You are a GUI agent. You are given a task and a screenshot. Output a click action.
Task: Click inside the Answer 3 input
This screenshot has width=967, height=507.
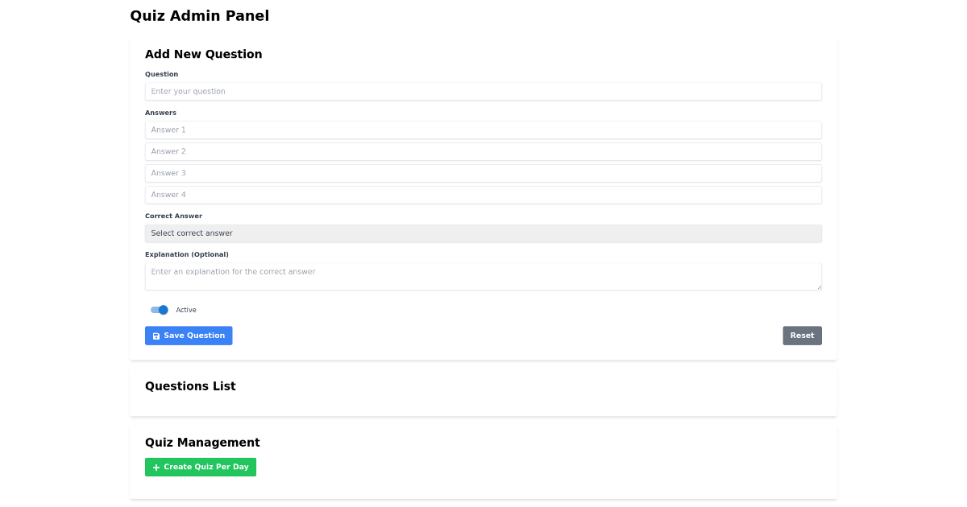tap(483, 173)
